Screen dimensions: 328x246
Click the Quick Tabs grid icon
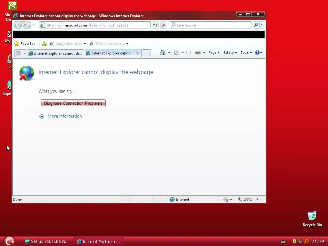(18, 53)
